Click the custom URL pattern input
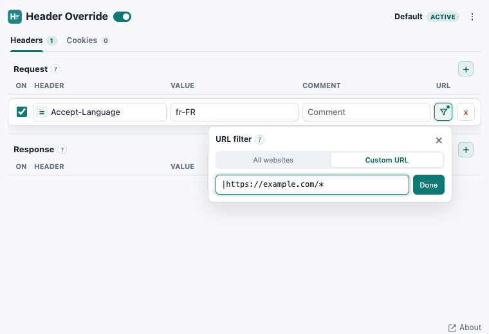 [312, 184]
